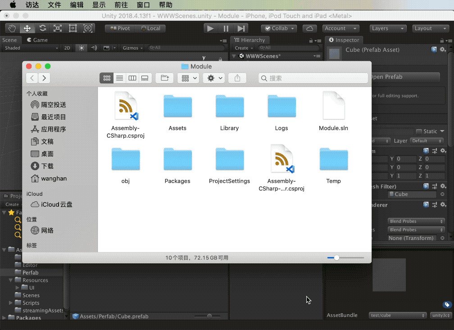Image resolution: width=454 pixels, height=330 pixels.
Task: Toggle 2D scene view mode
Action: (67, 48)
